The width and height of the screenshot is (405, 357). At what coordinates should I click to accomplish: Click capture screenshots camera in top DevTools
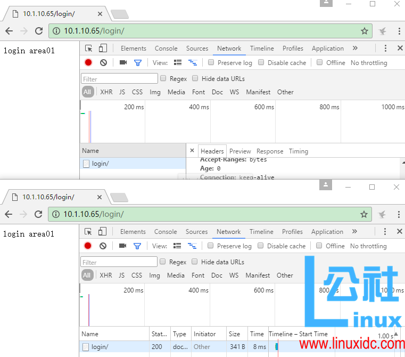tap(123, 62)
